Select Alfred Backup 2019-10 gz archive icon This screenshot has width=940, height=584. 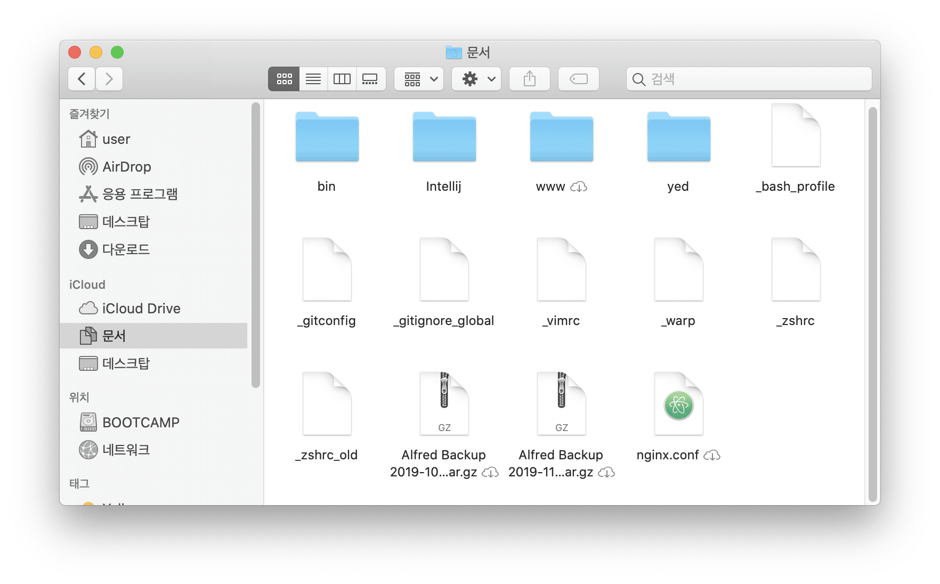444,404
